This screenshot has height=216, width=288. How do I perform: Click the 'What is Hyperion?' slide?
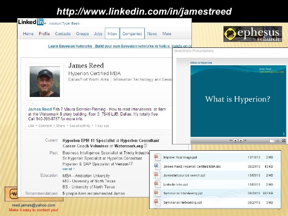pyautogui.click(x=238, y=101)
